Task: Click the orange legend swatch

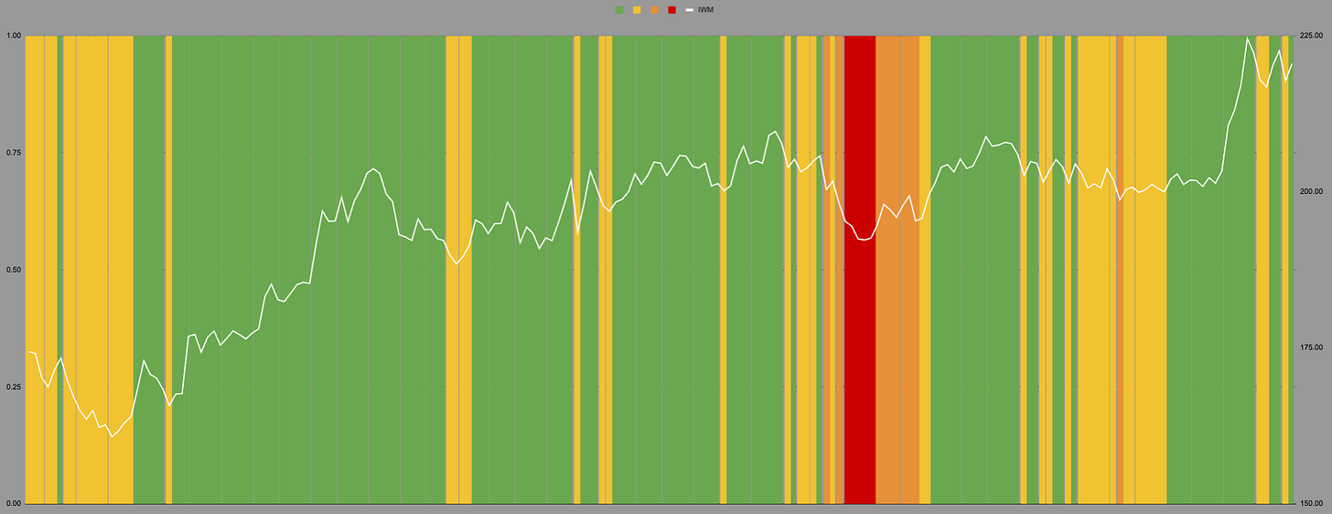Action: coord(654,9)
